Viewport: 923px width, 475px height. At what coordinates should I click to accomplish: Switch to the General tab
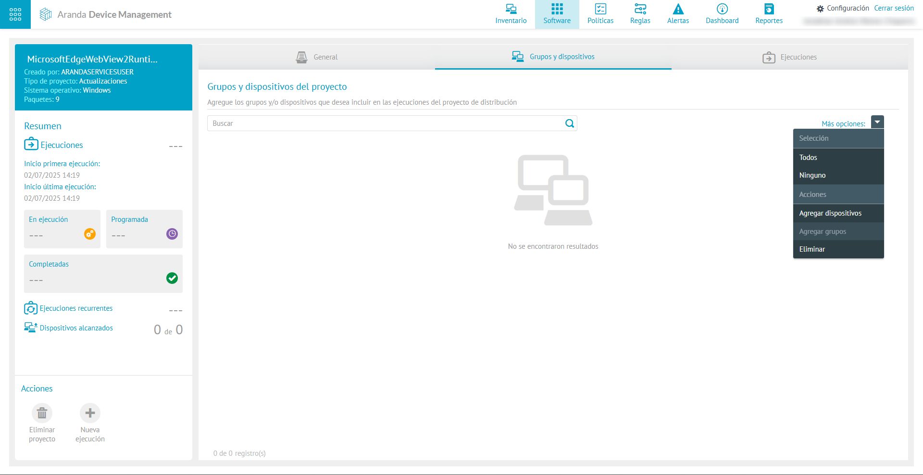coord(317,57)
